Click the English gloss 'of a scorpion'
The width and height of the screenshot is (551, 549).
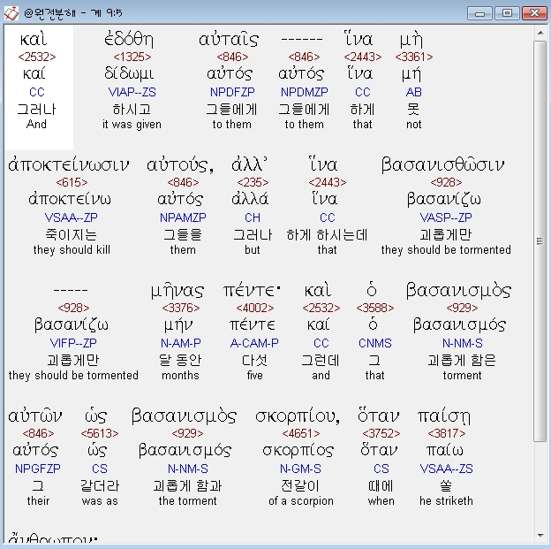coord(301,500)
